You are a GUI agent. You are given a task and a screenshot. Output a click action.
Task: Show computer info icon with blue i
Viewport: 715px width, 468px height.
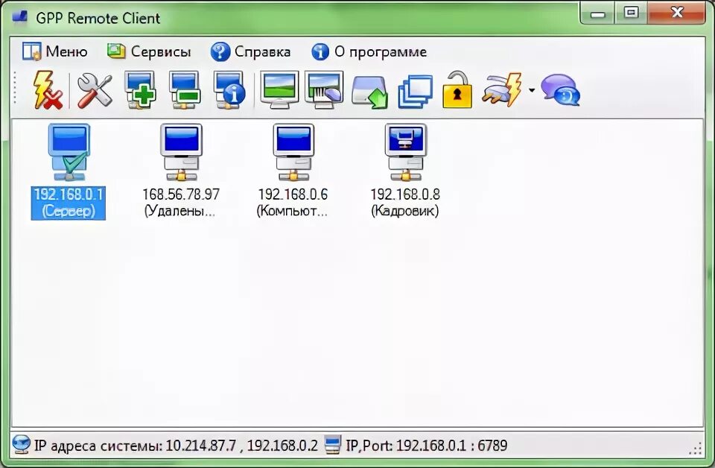(x=229, y=90)
